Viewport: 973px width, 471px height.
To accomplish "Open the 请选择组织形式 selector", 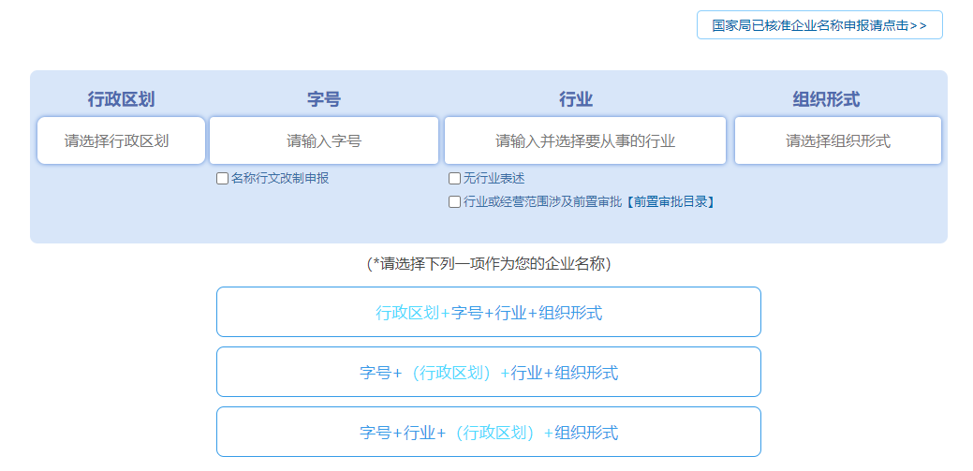I will [838, 140].
